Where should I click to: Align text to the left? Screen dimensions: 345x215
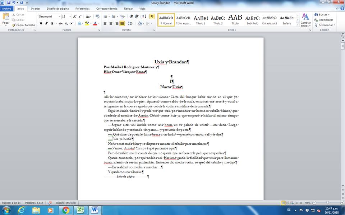105,23
